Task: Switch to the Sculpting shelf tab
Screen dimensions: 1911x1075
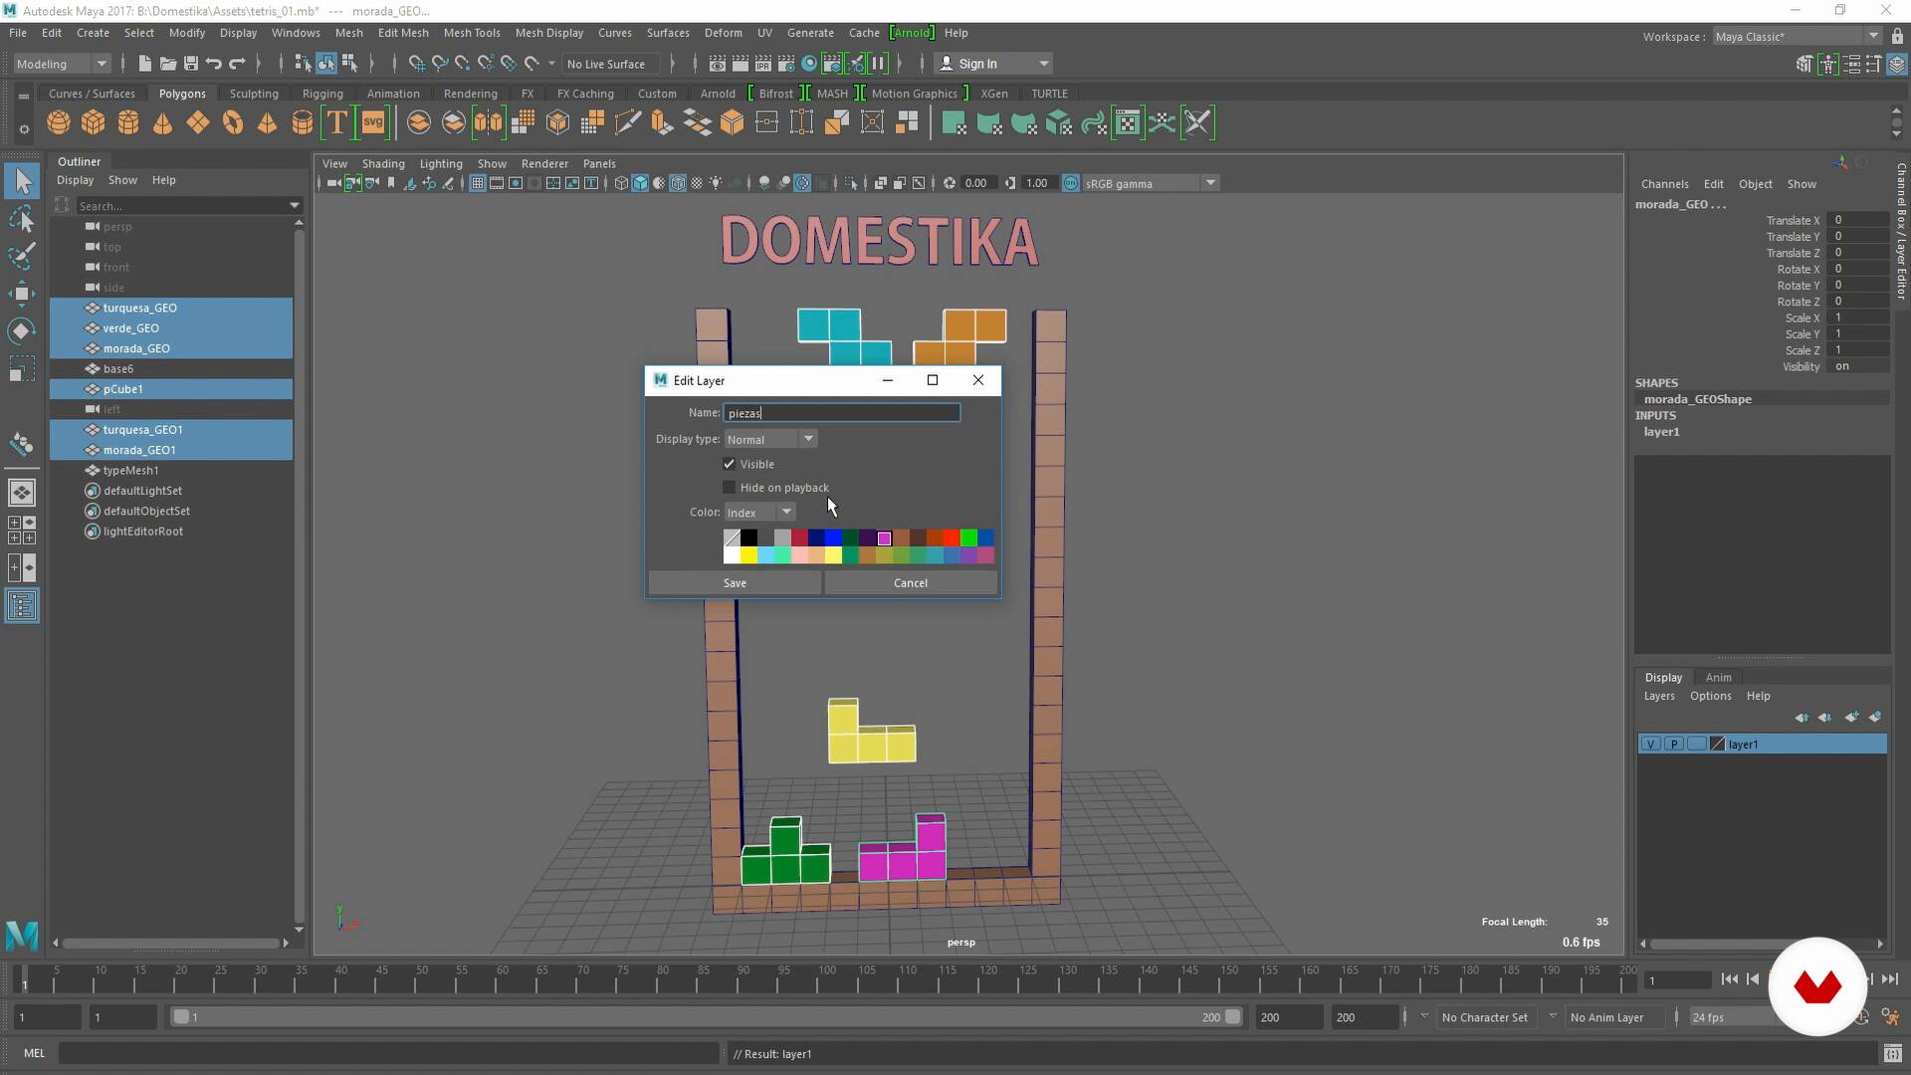Action: click(x=254, y=94)
